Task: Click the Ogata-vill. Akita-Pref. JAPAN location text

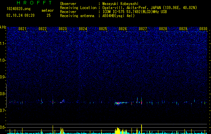Action: 150,8
